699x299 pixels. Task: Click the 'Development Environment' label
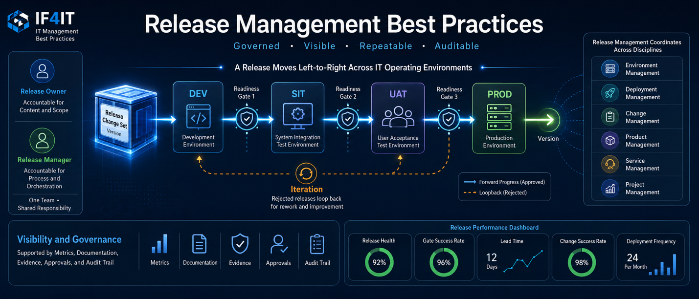[x=198, y=141]
